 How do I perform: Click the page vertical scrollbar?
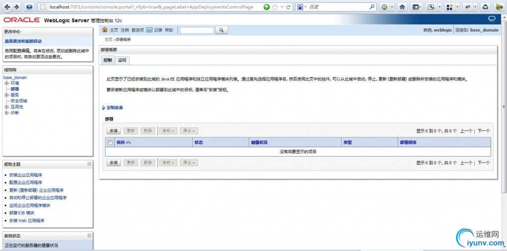[x=504, y=106]
